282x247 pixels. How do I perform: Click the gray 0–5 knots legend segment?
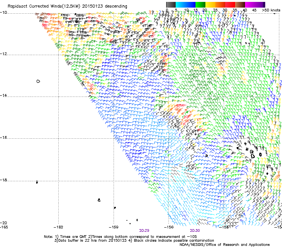tap(171, 5)
